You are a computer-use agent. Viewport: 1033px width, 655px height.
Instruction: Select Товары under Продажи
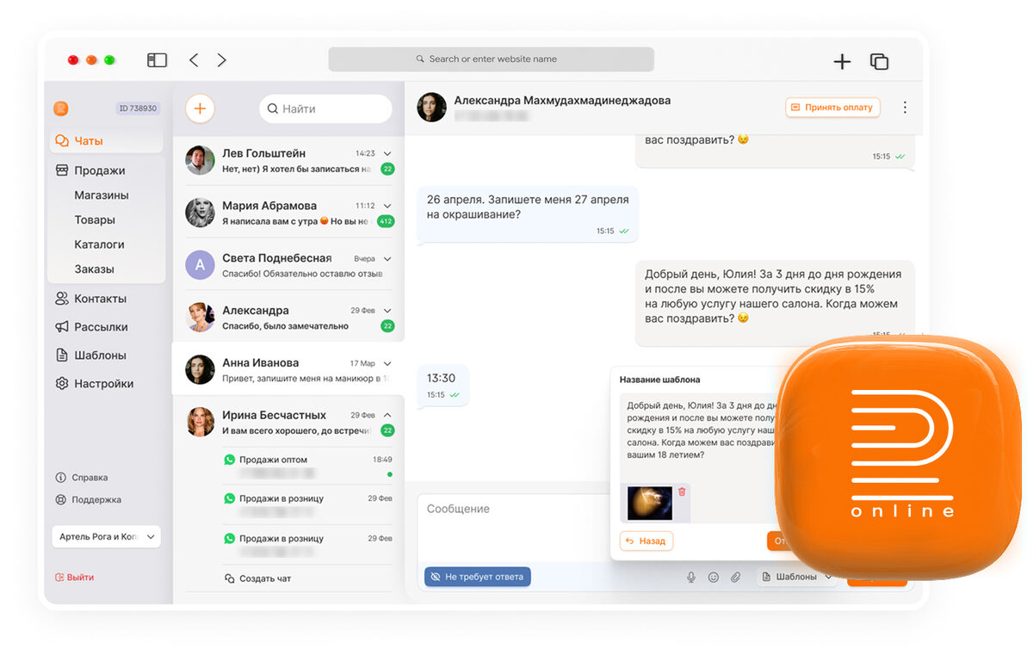tap(95, 220)
